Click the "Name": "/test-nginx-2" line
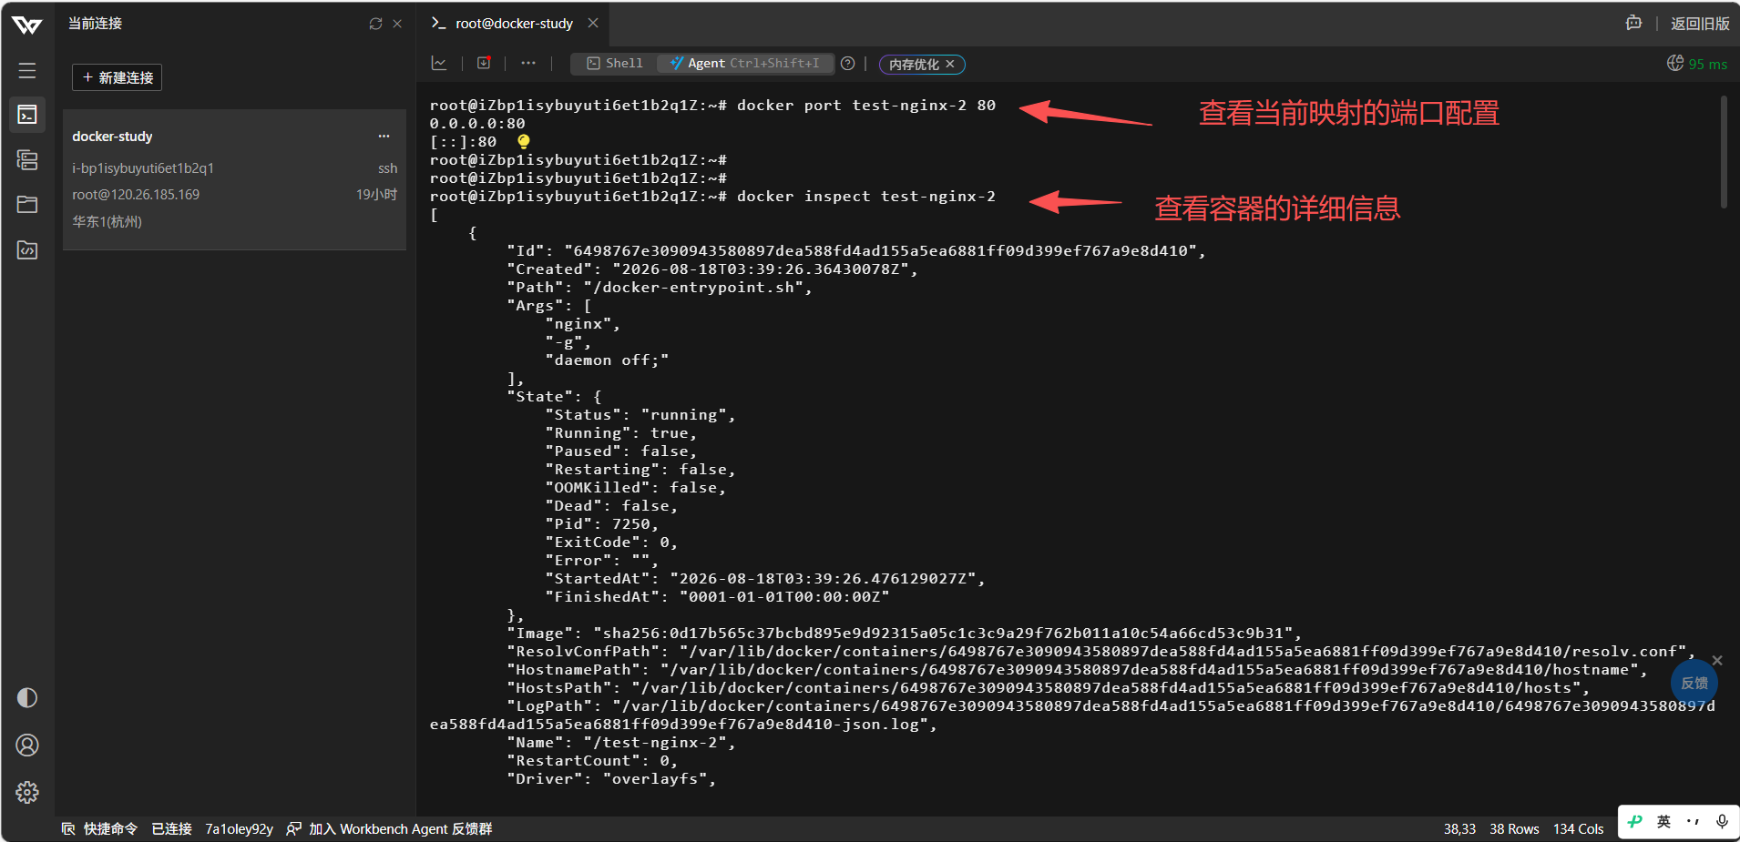 pos(621,743)
